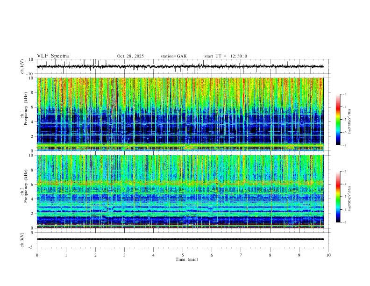Click the "Time (min)" x-axis label
Screen dimensions: 370x286
click(x=187, y=259)
